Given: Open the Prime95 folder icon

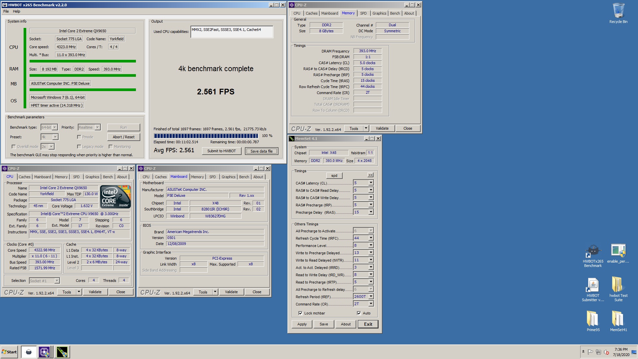Looking at the screenshot, I should pos(593,321).
